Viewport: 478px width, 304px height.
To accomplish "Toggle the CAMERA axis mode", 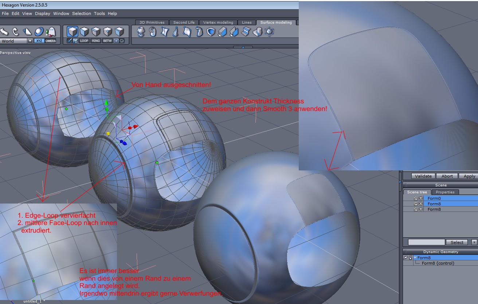I will [x=51, y=41].
